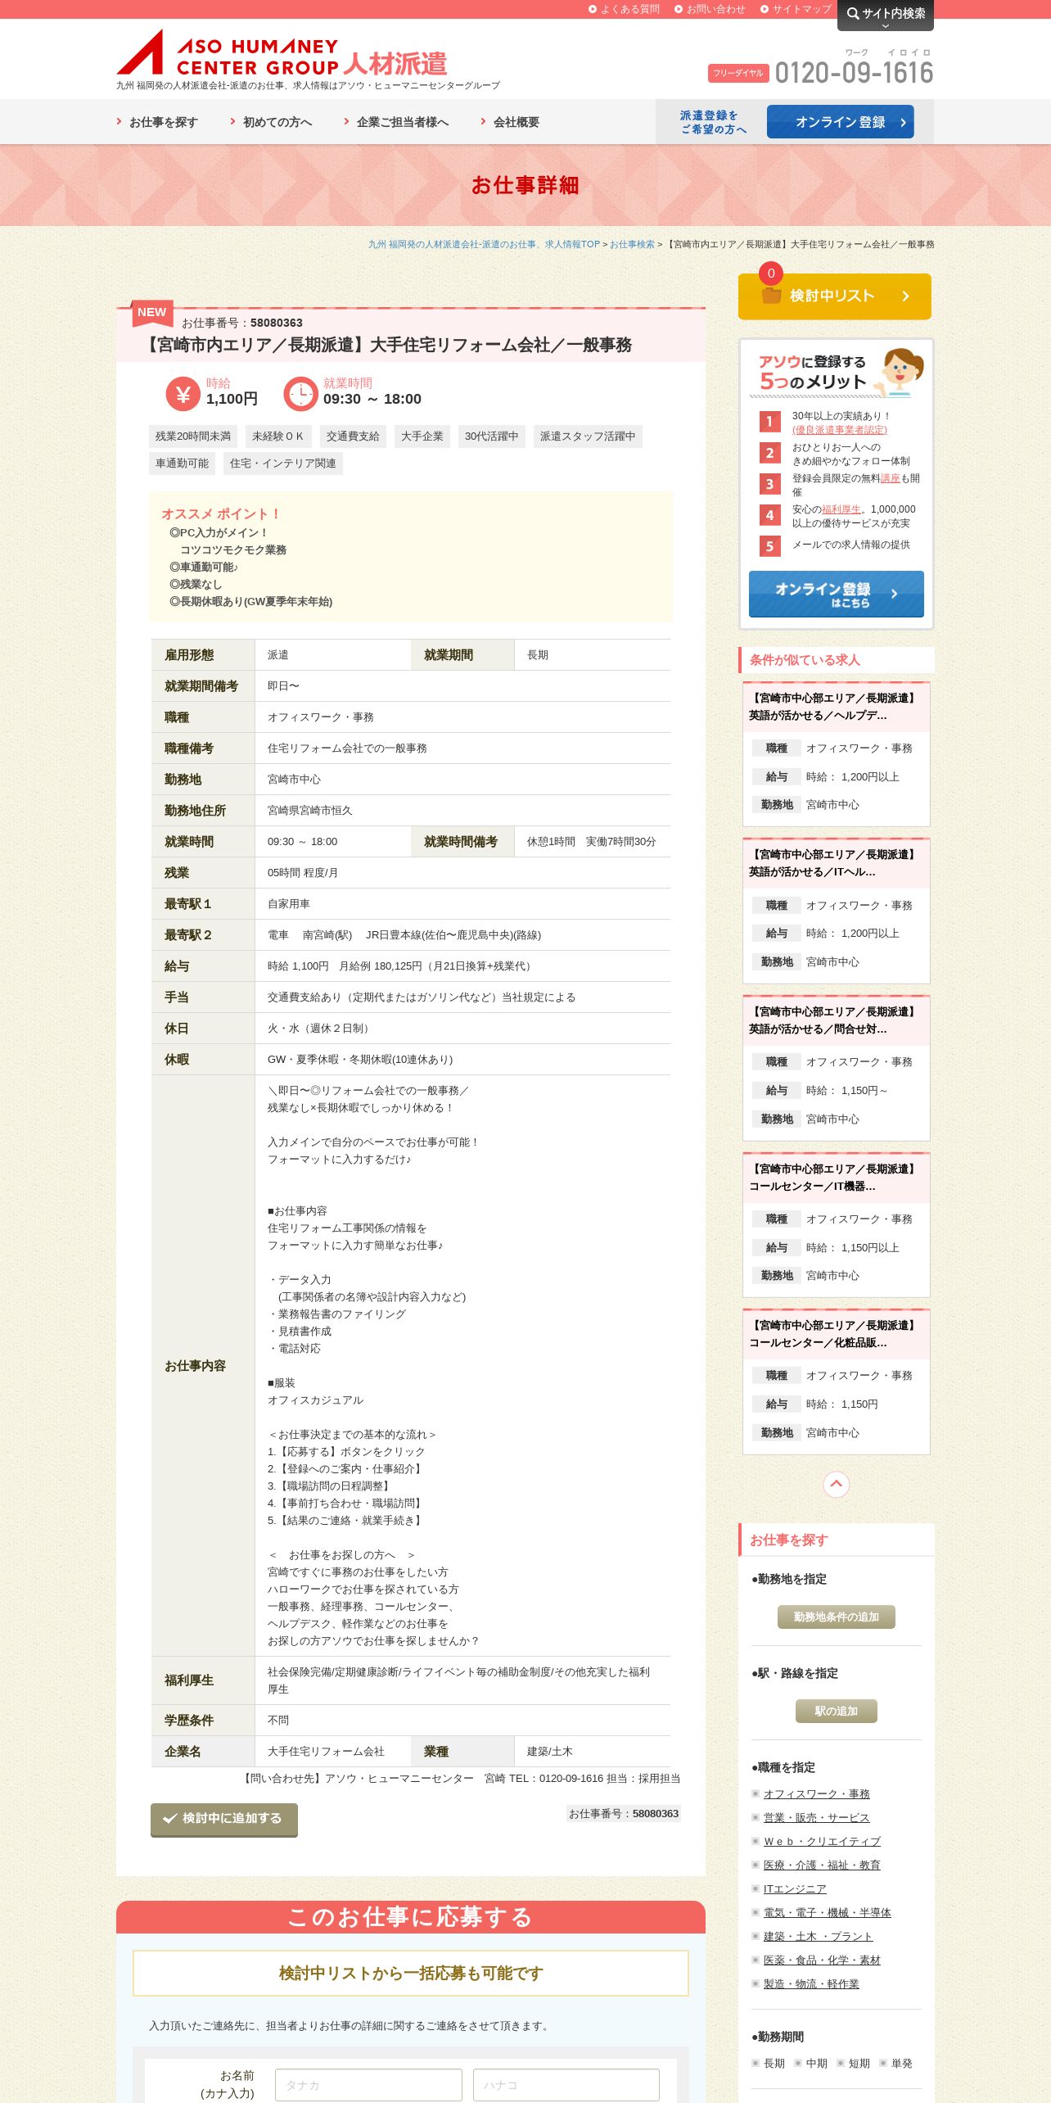Click phone number 0120-09-1616
The width and height of the screenshot is (1051, 2103).
[854, 73]
